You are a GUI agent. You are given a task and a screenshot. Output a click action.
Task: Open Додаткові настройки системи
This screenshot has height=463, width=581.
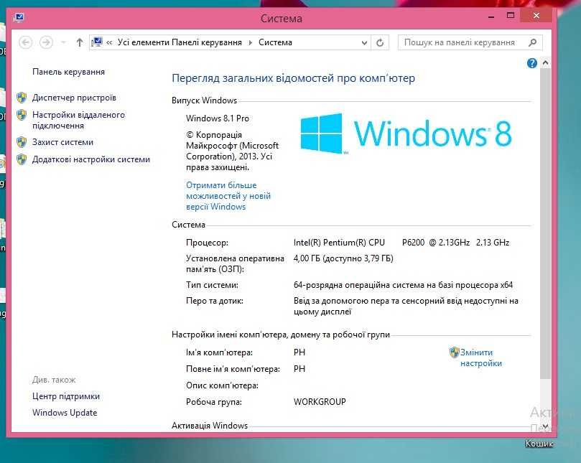[x=91, y=159]
